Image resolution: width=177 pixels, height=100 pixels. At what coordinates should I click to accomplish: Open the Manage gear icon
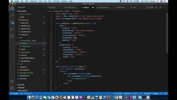pyautogui.click(x=12, y=88)
